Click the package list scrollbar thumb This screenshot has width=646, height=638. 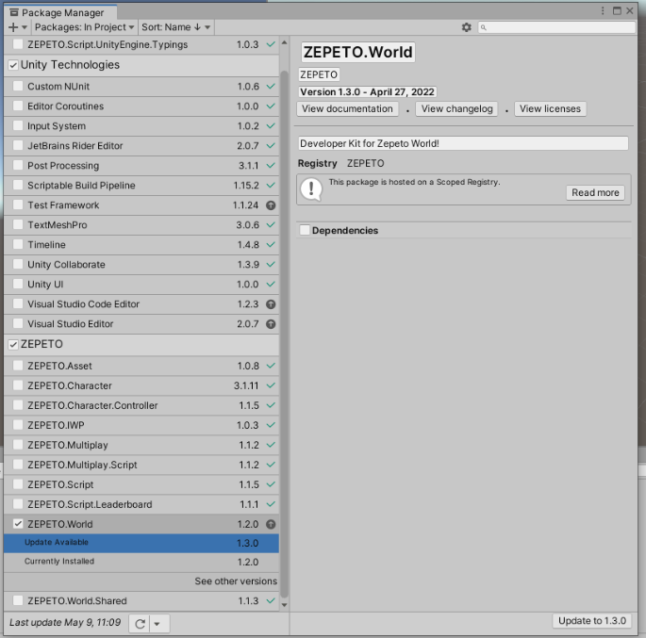pos(284,335)
